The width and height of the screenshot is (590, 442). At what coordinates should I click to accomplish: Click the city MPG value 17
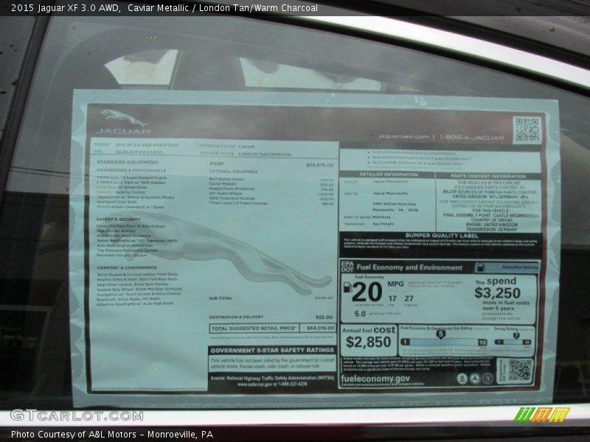pos(392,298)
